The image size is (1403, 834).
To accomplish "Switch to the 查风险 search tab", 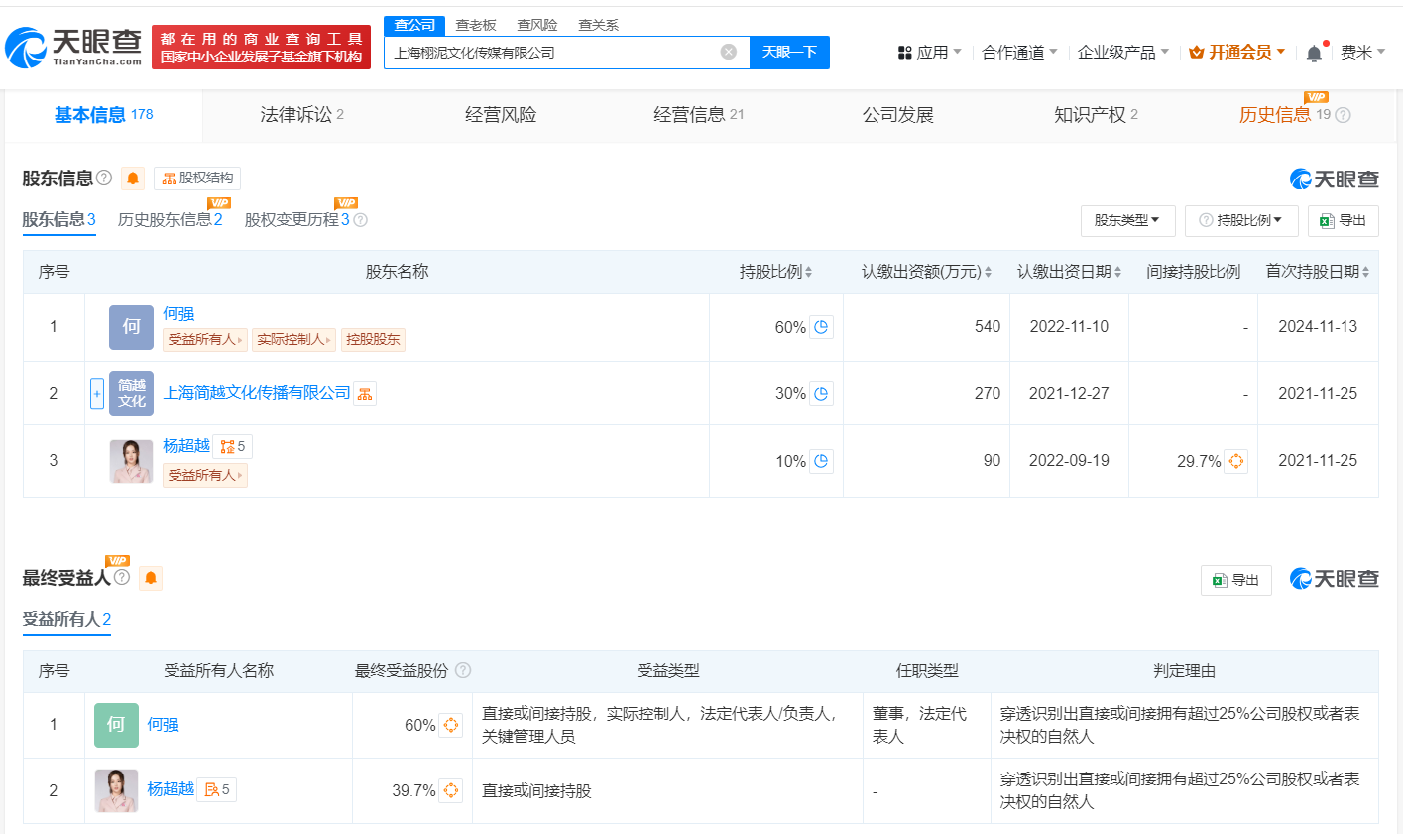I will (x=536, y=25).
